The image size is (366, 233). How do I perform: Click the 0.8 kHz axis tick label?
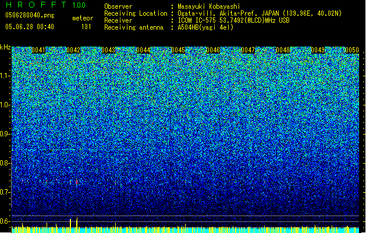(5, 163)
